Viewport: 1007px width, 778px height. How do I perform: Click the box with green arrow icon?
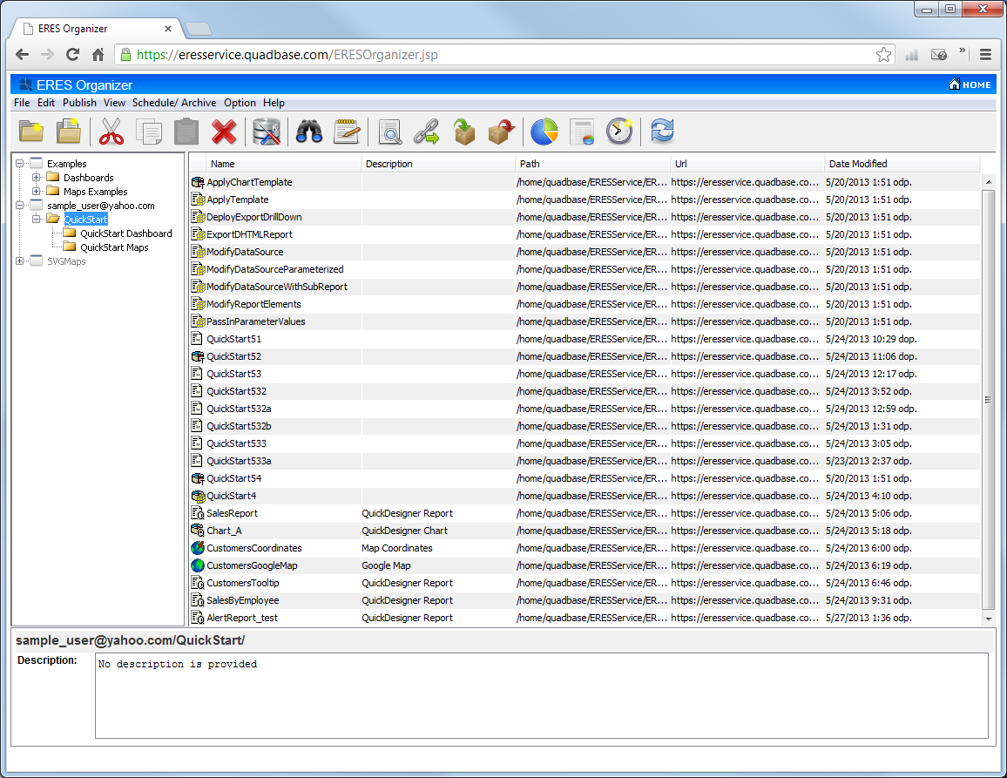click(x=464, y=132)
